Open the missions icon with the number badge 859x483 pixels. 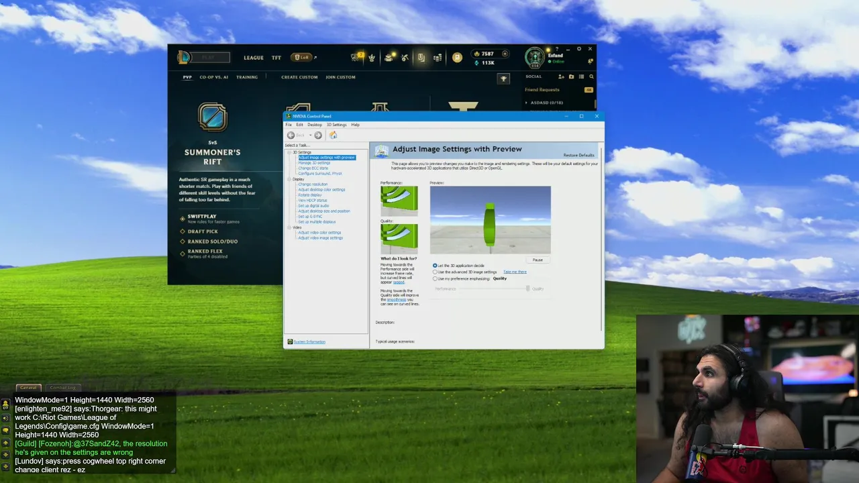click(356, 58)
